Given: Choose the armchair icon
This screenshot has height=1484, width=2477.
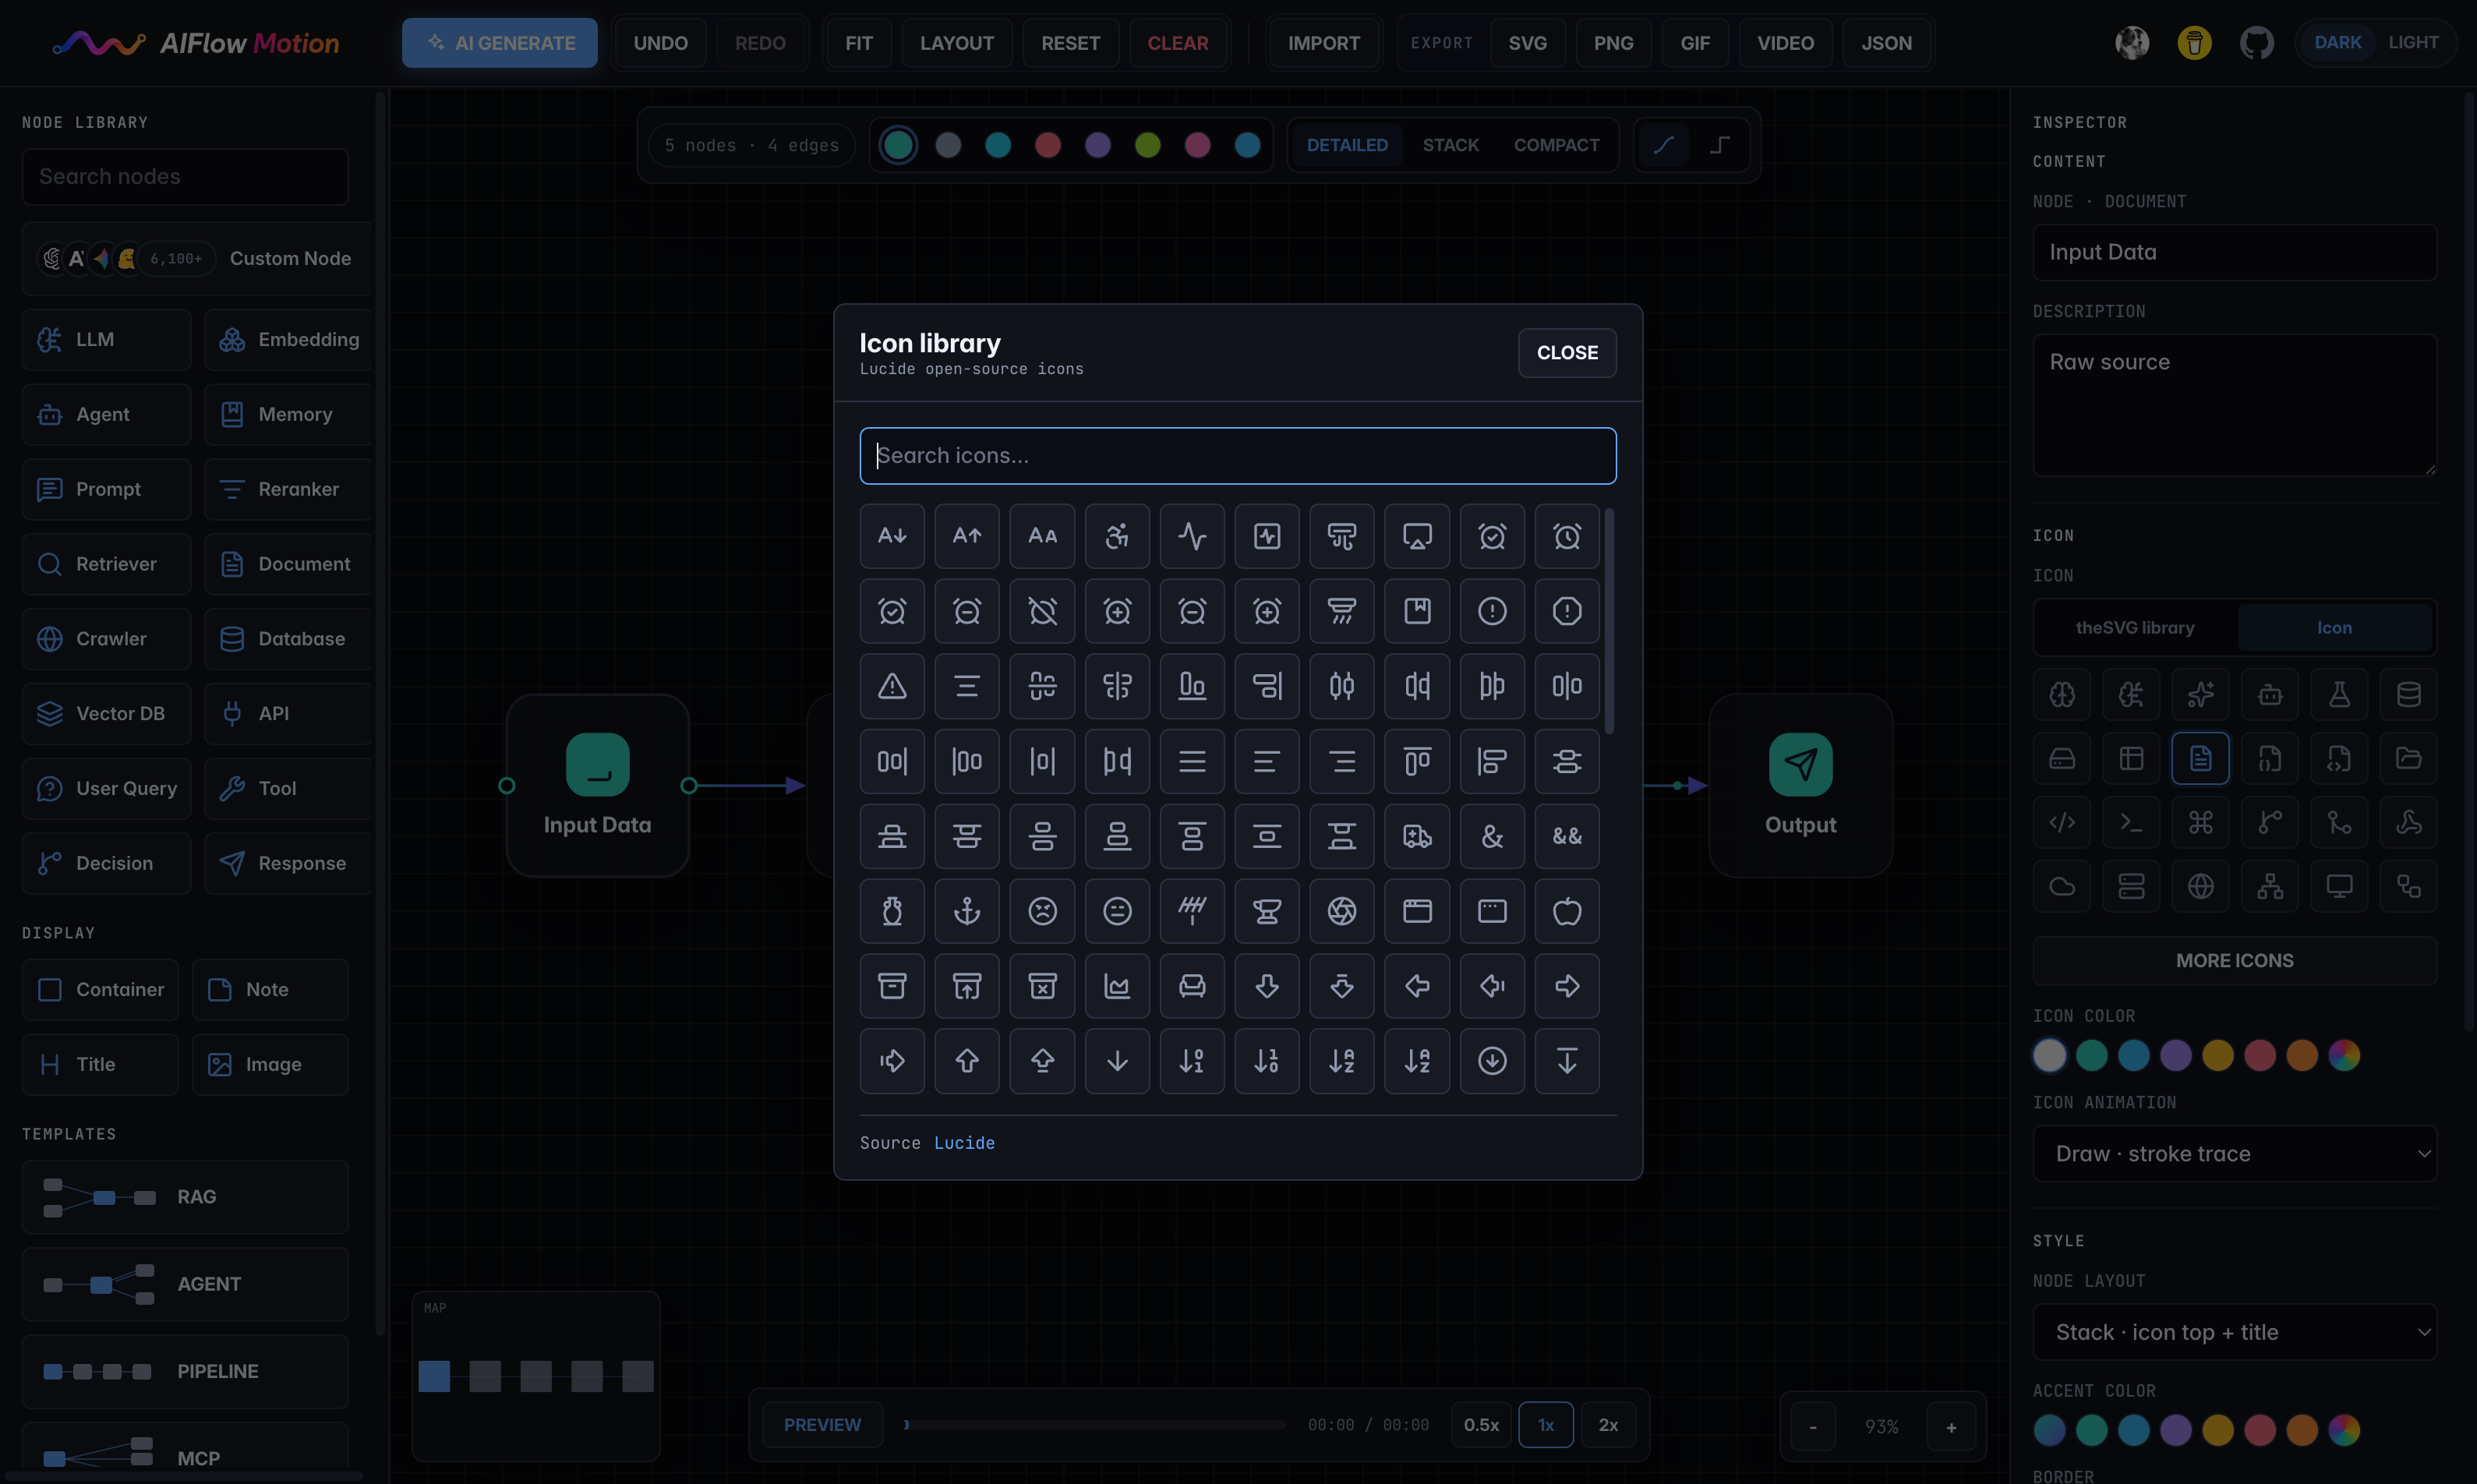Looking at the screenshot, I should [1192, 986].
